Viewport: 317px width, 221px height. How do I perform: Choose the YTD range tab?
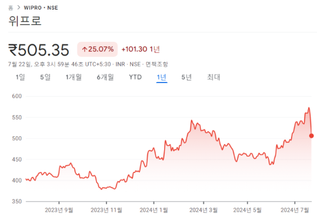(135, 77)
